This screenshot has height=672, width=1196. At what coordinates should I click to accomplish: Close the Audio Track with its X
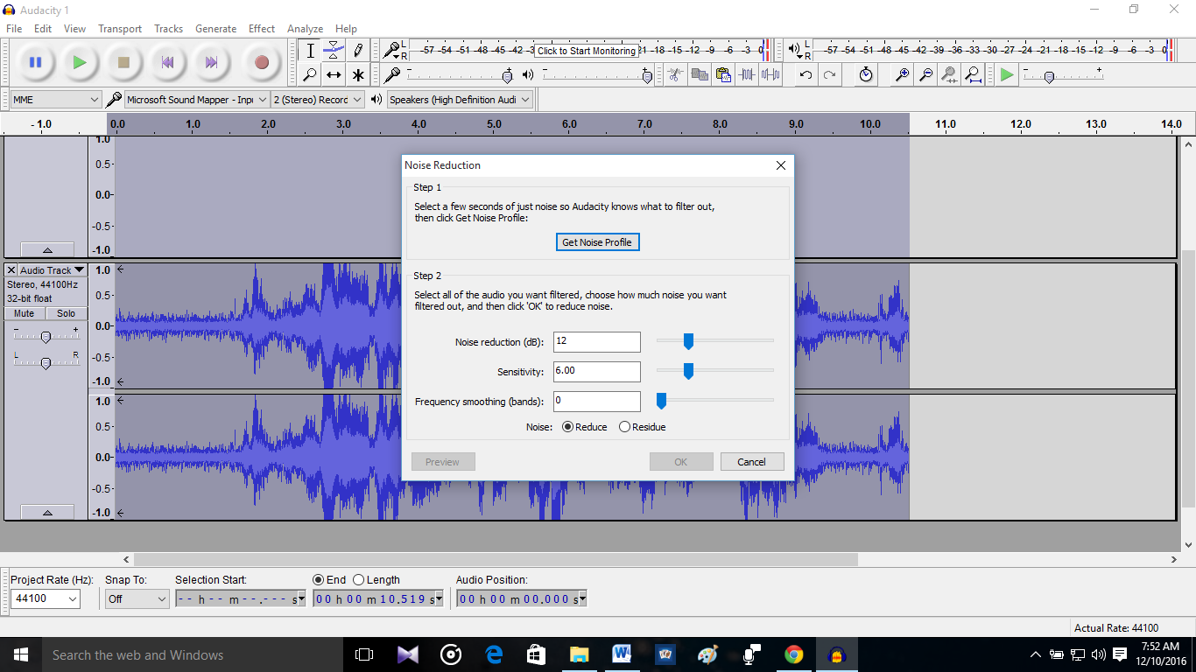click(x=11, y=270)
